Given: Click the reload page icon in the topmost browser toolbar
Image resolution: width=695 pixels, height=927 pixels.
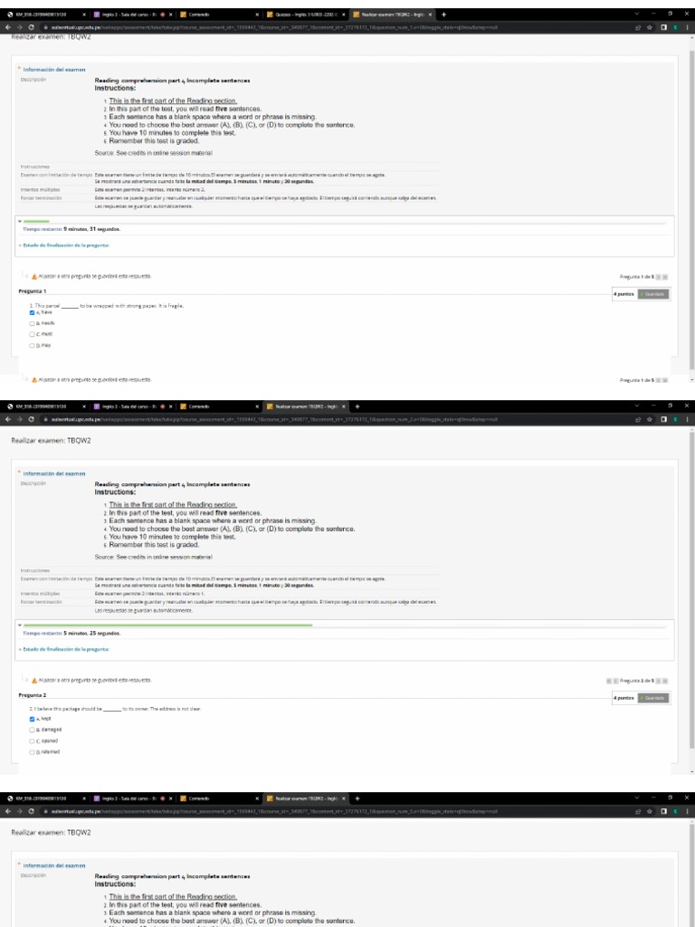Looking at the screenshot, I should point(31,27).
